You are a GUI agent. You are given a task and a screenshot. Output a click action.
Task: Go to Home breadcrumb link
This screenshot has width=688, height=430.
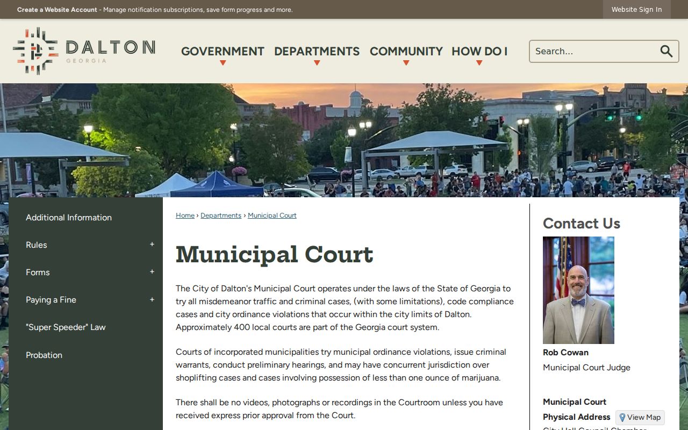point(185,216)
